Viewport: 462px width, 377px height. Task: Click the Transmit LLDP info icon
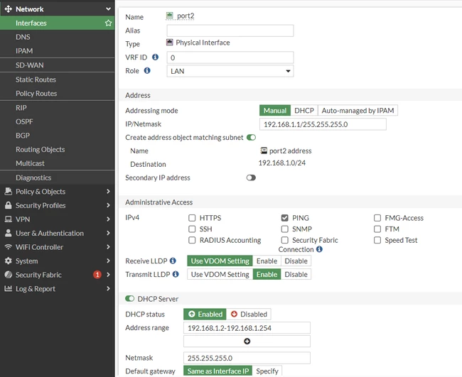click(x=176, y=274)
